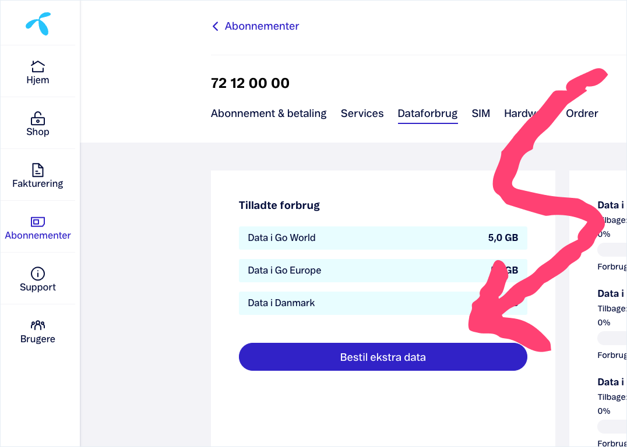This screenshot has width=627, height=447.
Task: Open the Support info icon
Action: coord(38,274)
